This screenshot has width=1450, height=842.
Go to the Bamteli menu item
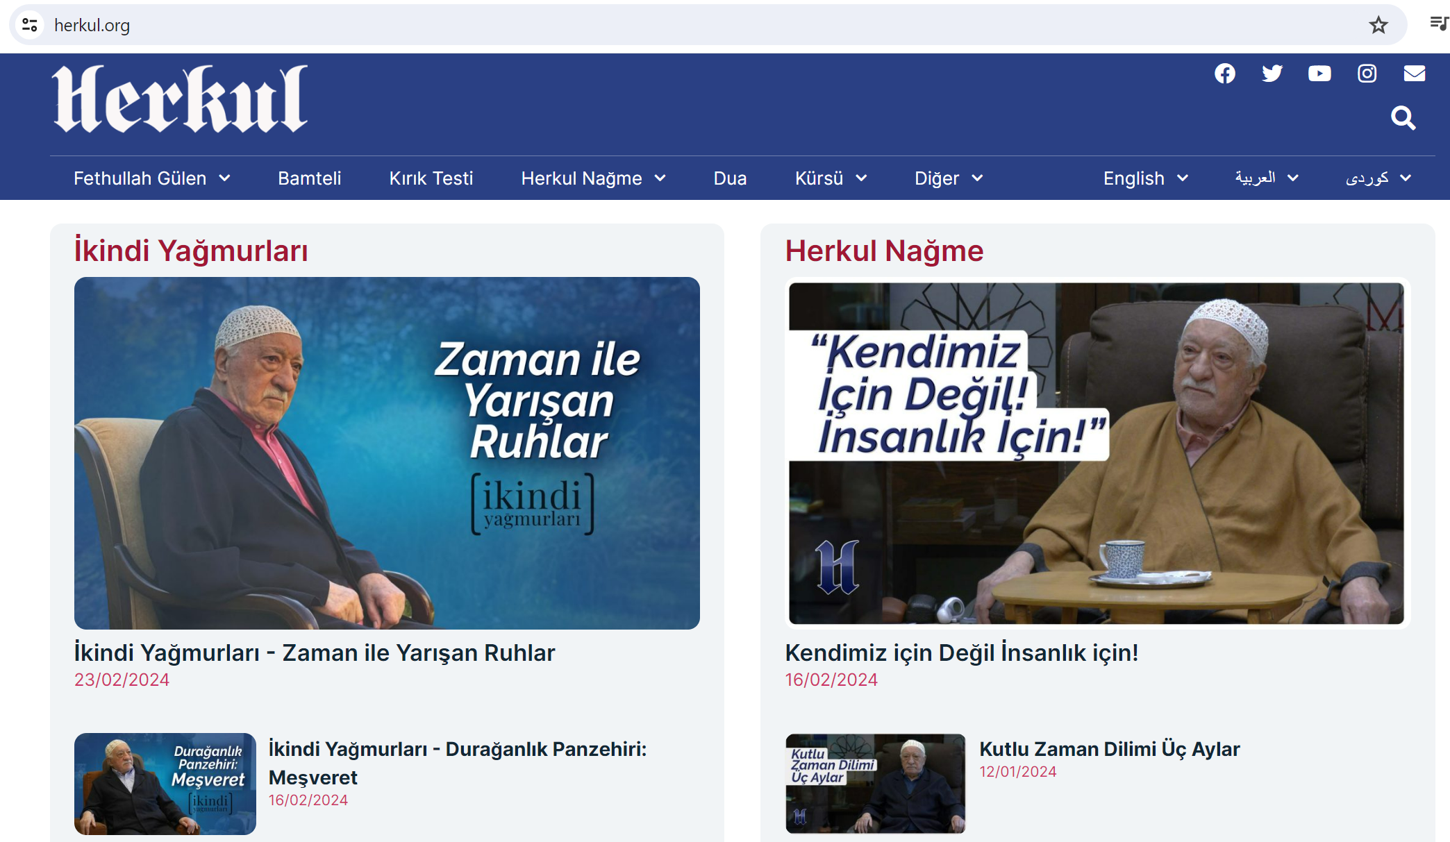[309, 178]
